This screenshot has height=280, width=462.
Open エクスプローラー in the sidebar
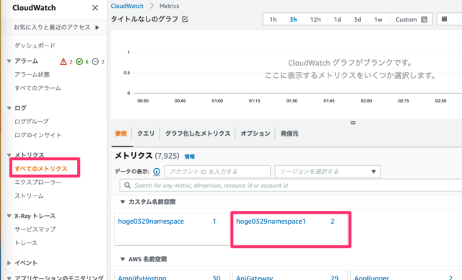pos(38,183)
